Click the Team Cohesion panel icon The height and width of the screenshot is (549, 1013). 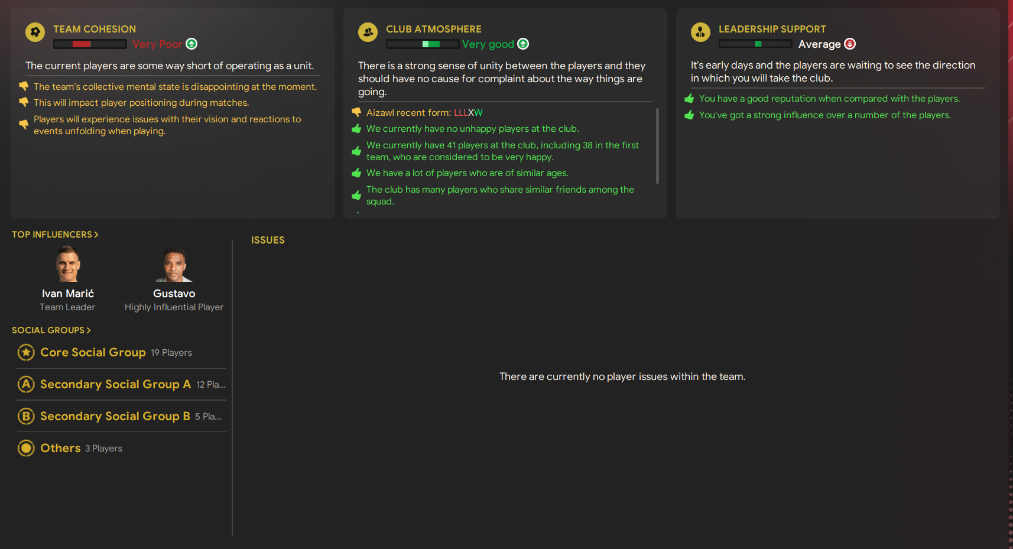[x=35, y=33]
